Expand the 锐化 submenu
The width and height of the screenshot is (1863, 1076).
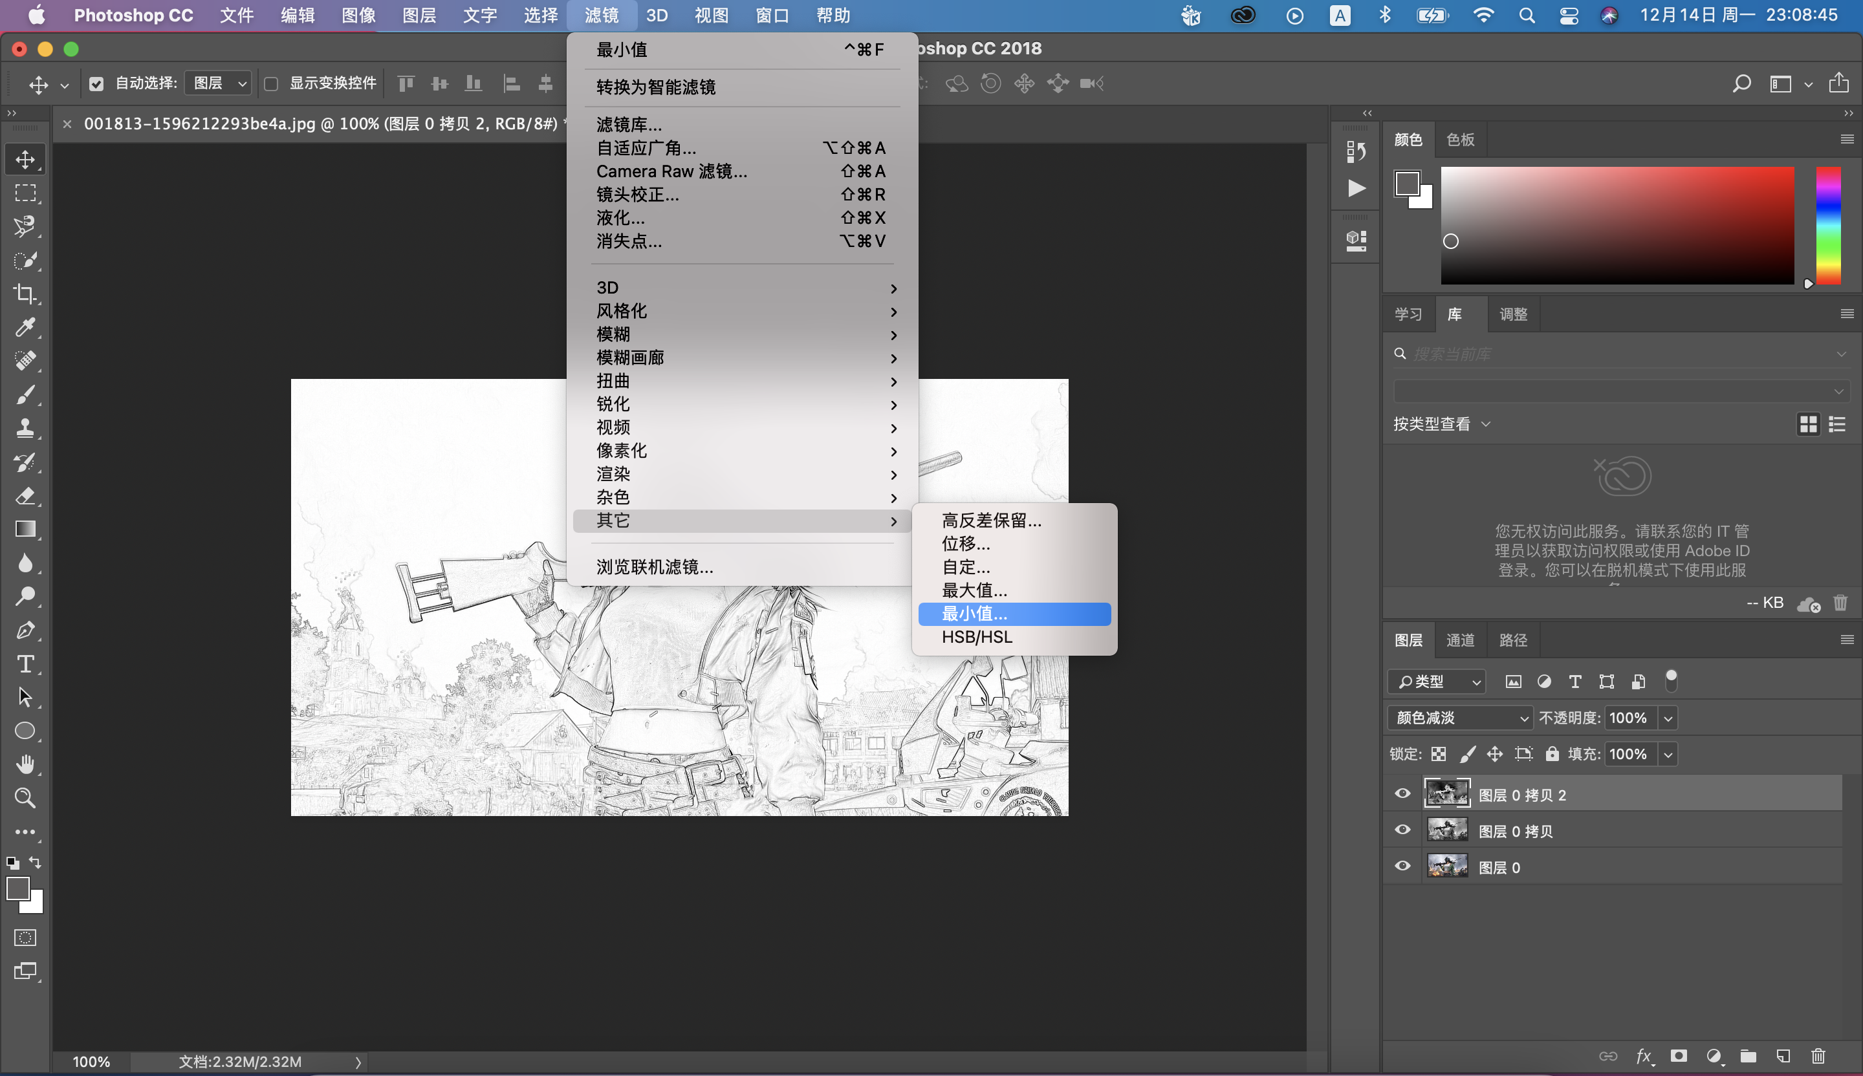(742, 404)
